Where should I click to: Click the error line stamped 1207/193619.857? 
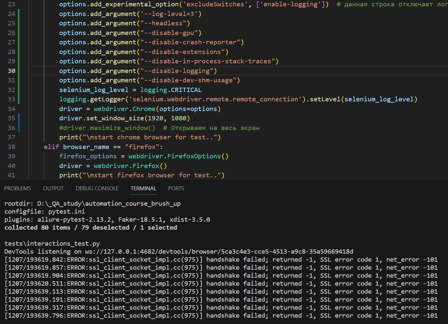[x=221, y=268]
